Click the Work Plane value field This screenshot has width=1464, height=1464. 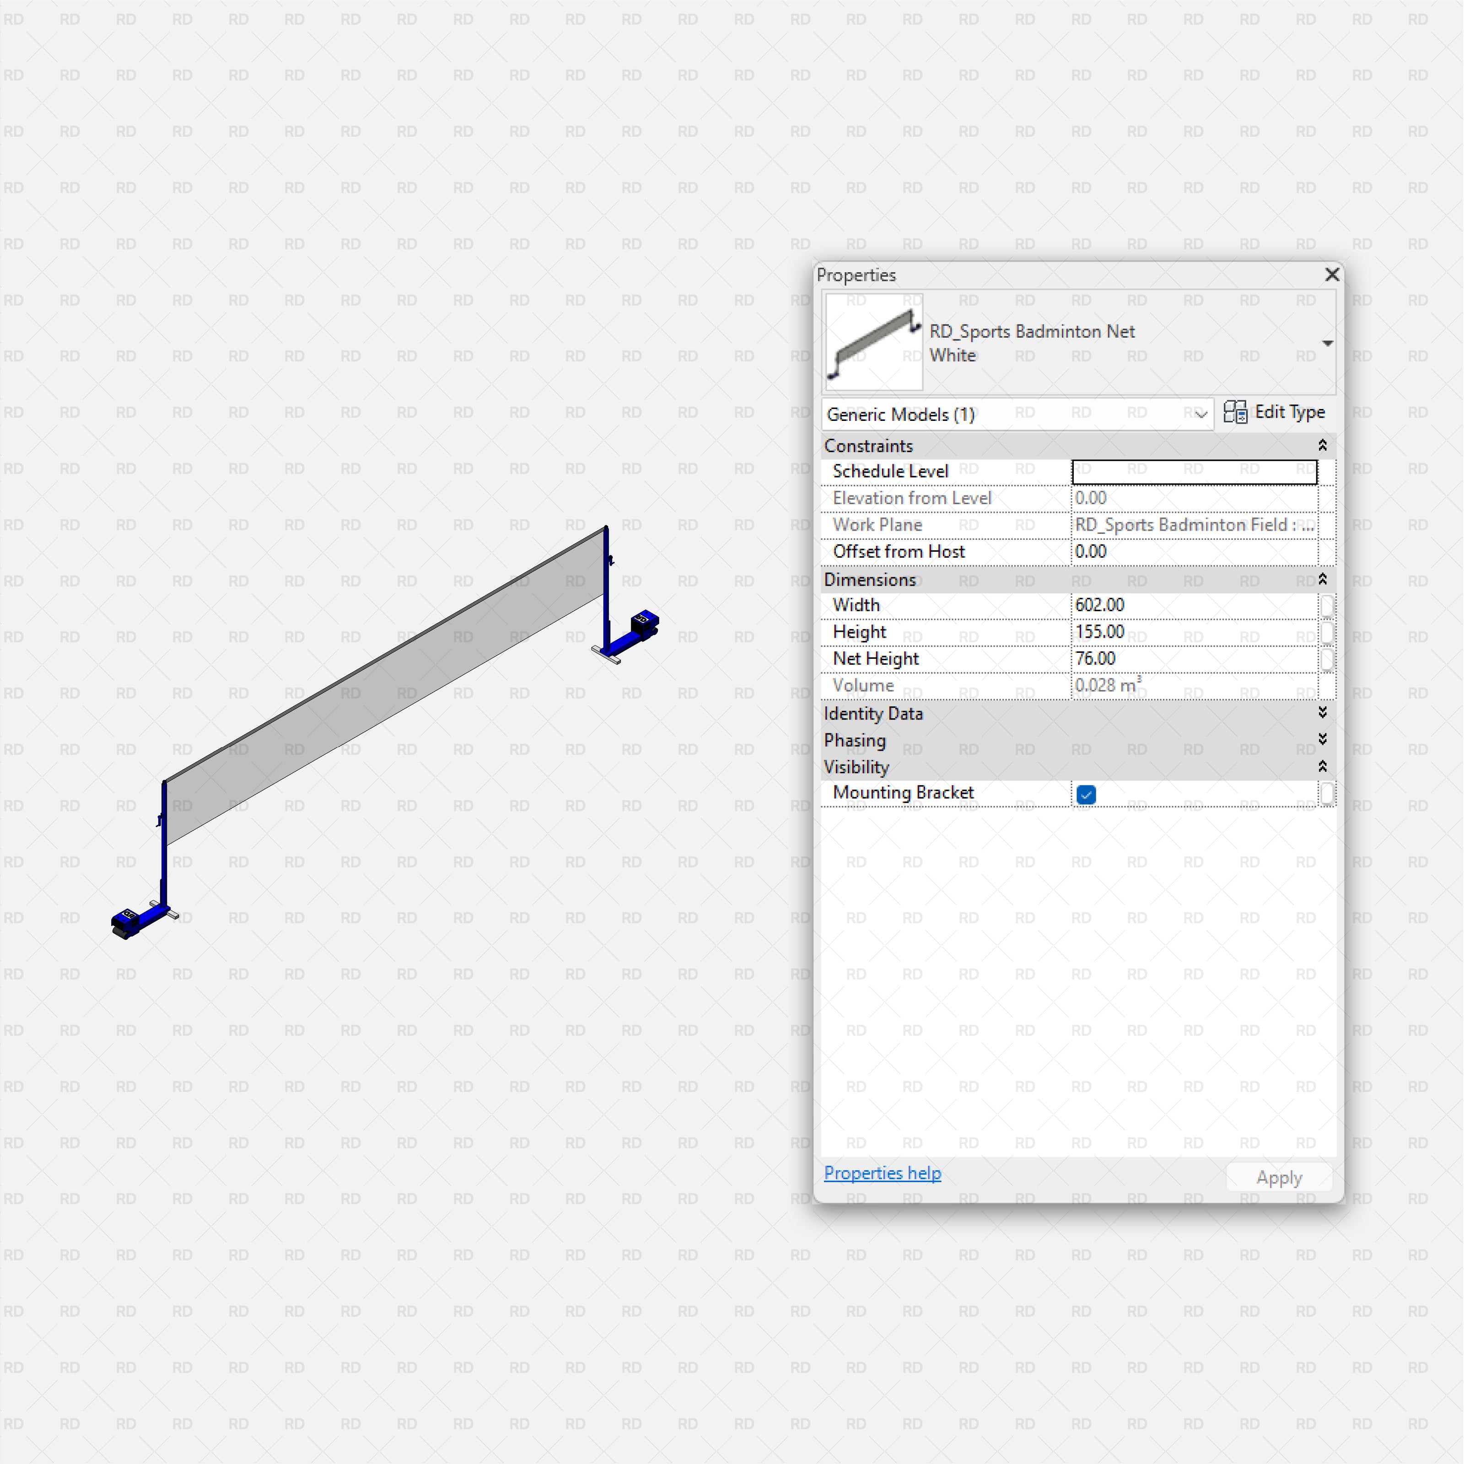coord(1194,524)
